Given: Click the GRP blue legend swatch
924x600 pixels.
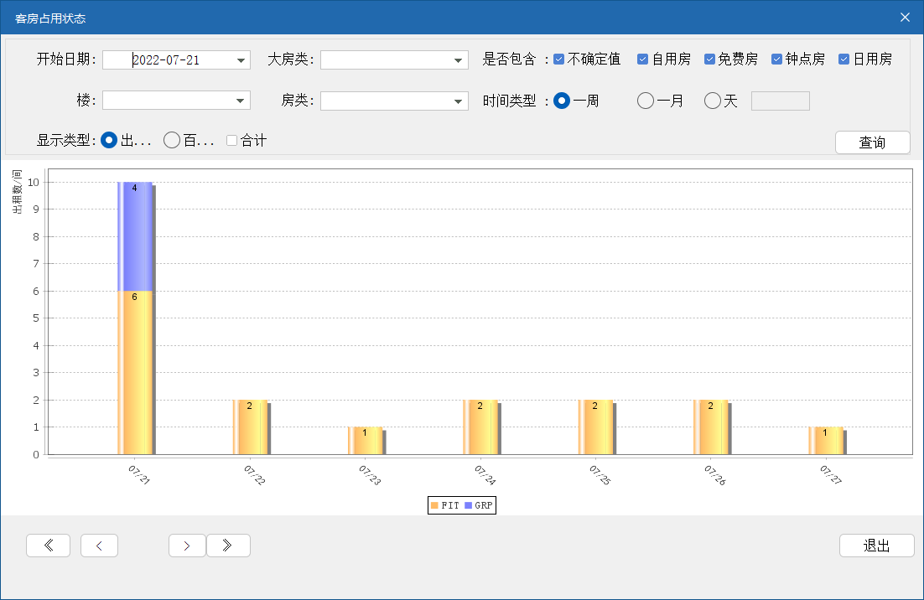Looking at the screenshot, I should (468, 505).
